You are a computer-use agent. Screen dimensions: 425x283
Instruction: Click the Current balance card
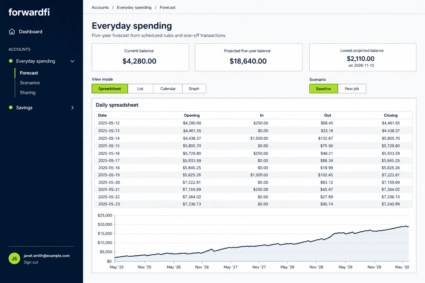coord(140,57)
